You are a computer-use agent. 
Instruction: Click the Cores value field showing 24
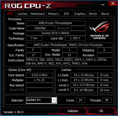[x=80, y=100]
